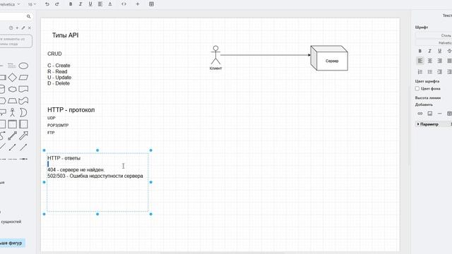Viewport: 452px width, 254px height.
Task: Click the 'HTTP - протокол' heading
Action: [71, 110]
